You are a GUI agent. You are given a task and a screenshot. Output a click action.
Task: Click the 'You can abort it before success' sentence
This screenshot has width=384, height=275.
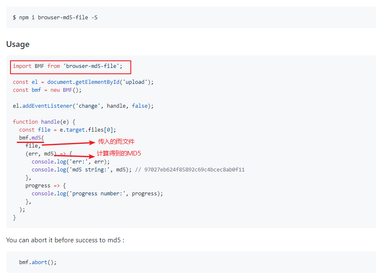(65, 240)
